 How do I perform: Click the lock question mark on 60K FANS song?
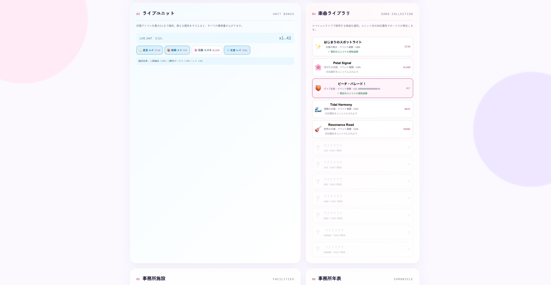pyautogui.click(x=318, y=182)
